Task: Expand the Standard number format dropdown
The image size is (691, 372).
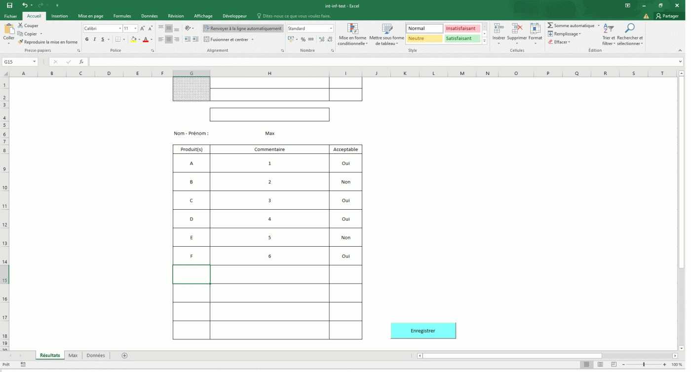Action: (x=331, y=29)
